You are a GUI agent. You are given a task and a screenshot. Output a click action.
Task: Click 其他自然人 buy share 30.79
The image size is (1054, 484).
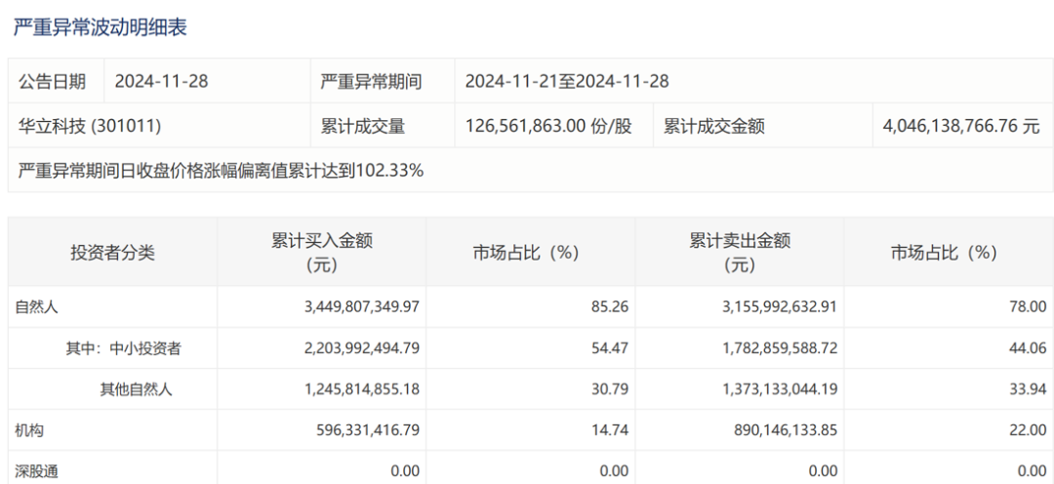point(611,389)
